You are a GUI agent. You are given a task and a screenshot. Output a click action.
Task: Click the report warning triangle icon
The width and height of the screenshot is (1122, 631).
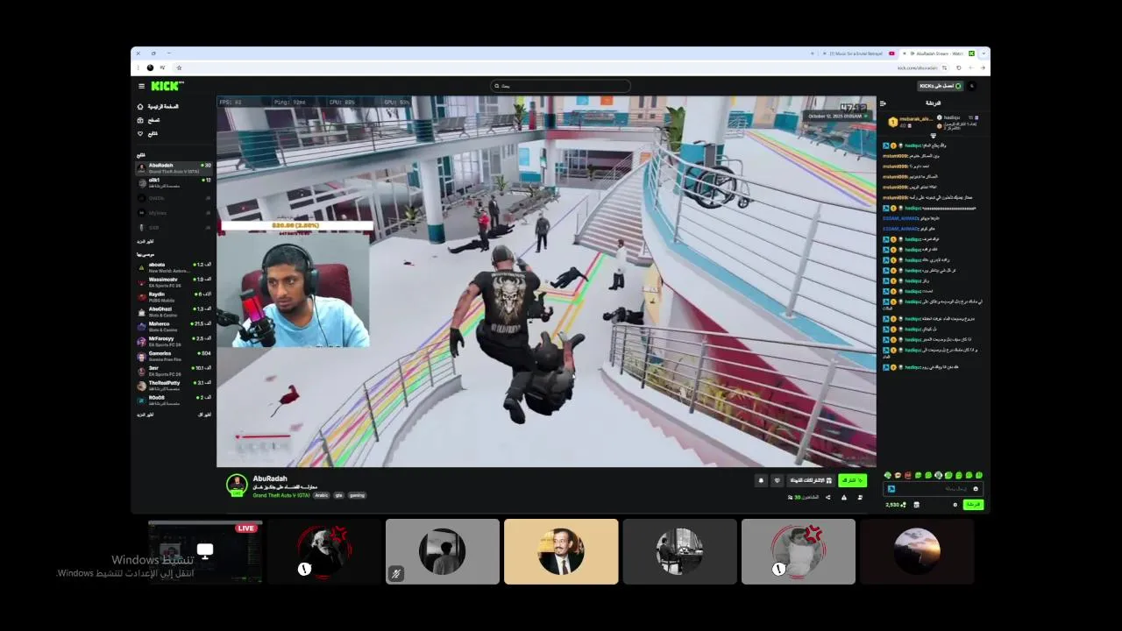(844, 498)
